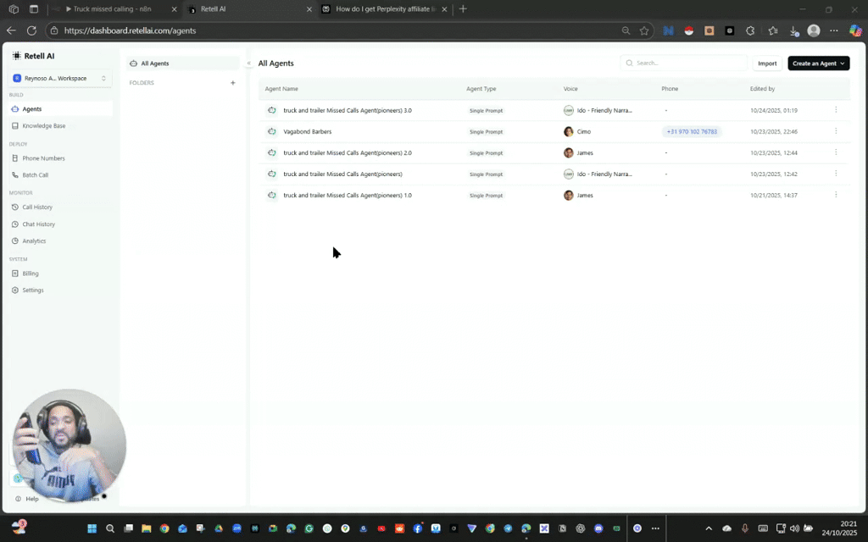This screenshot has height=542, width=868.
Task: Switch to the Perplexity affiliate tab
Action: [386, 8]
